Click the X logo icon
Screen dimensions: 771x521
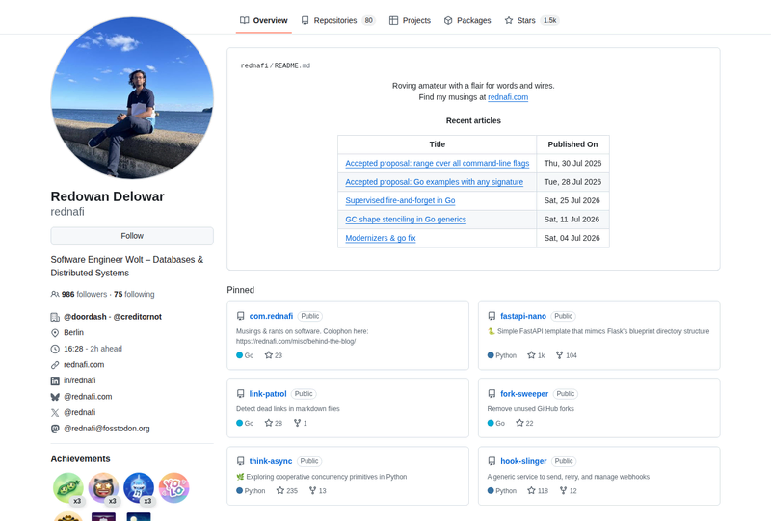click(55, 413)
